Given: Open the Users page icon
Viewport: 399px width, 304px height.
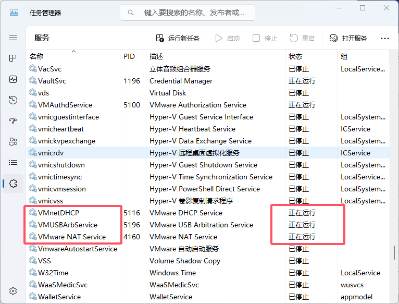Looking at the screenshot, I should click(x=13, y=141).
